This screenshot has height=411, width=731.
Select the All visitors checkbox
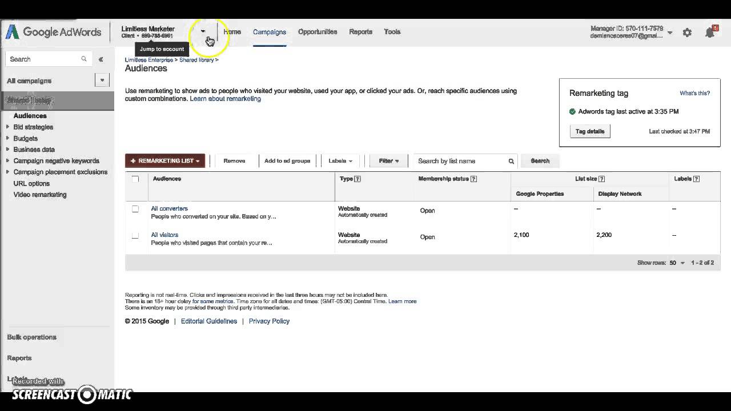tap(135, 235)
